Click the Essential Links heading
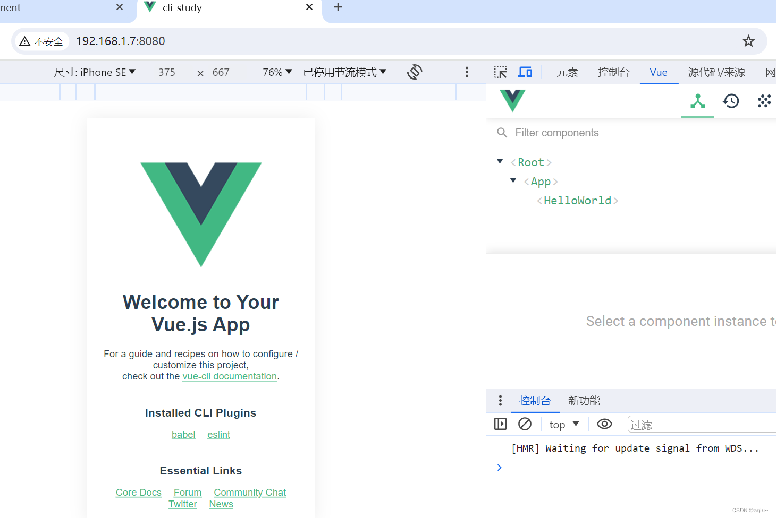The image size is (776, 518). tap(201, 471)
